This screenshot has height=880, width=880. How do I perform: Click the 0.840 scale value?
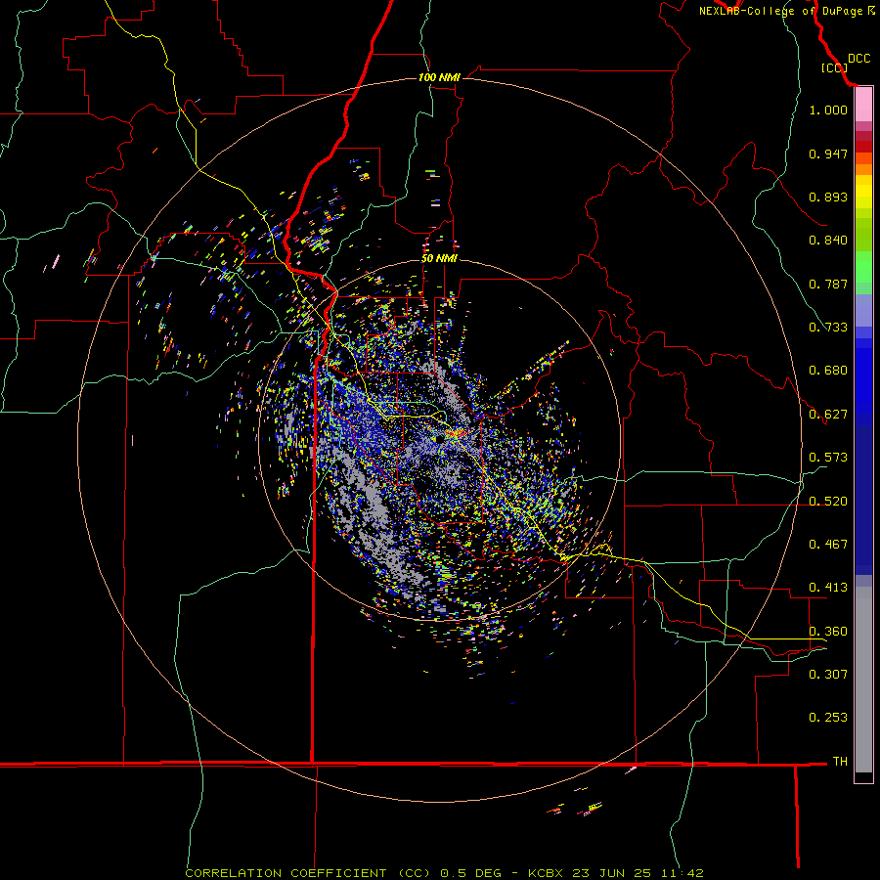click(828, 241)
